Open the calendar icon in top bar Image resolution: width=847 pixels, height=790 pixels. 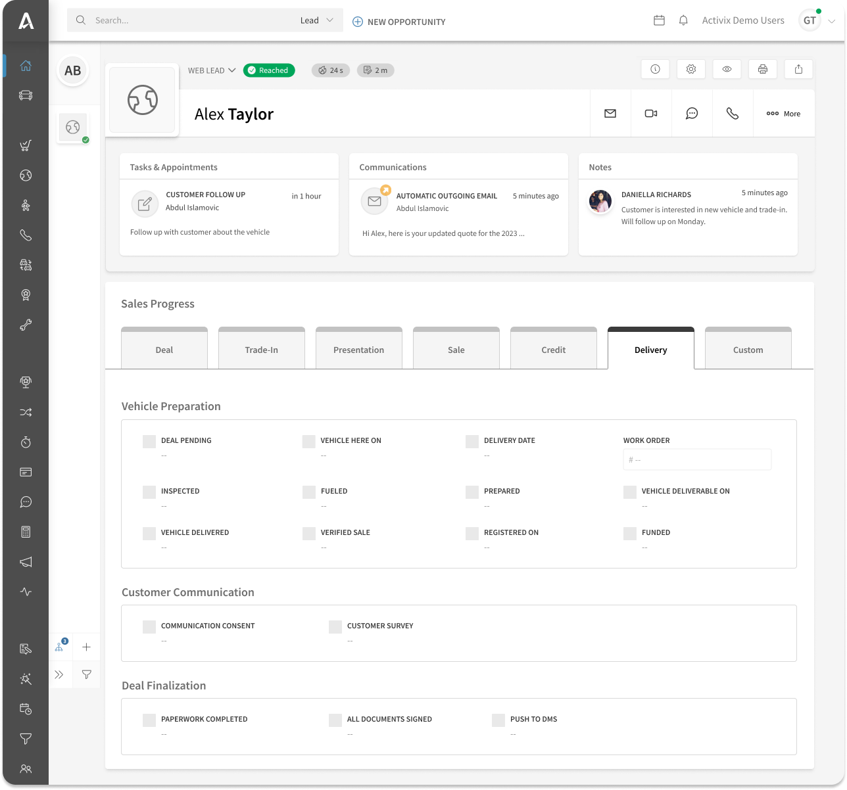click(659, 20)
